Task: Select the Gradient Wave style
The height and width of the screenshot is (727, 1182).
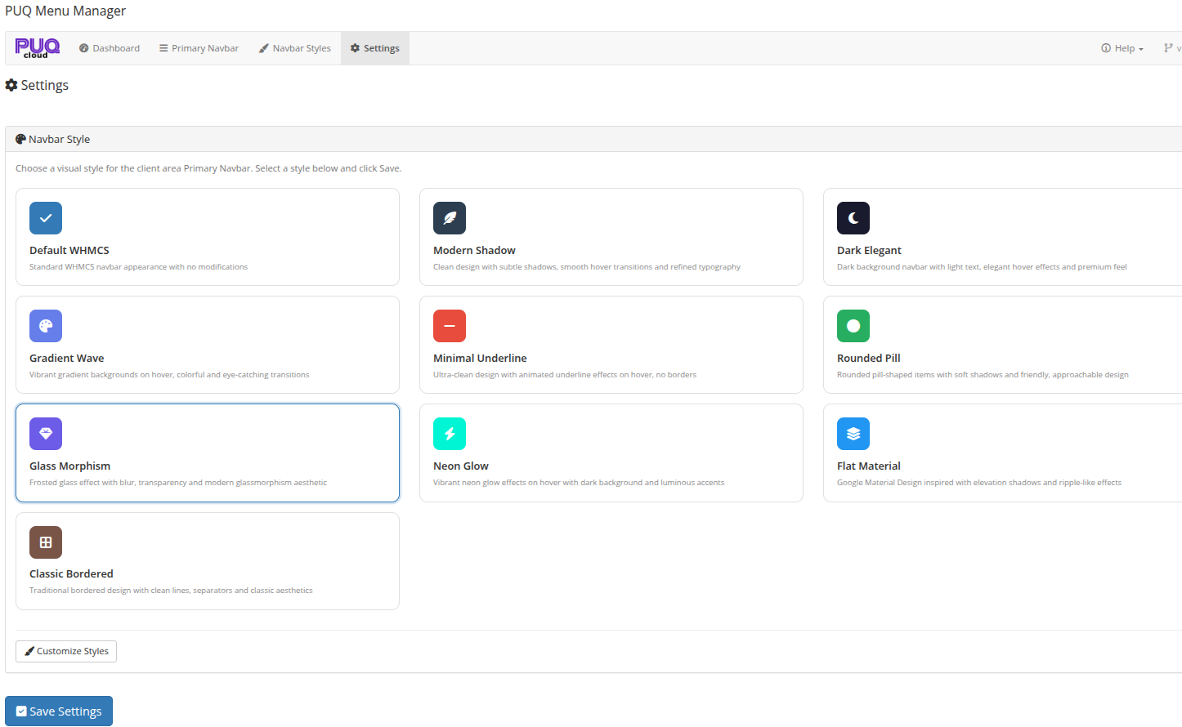Action: pos(207,345)
